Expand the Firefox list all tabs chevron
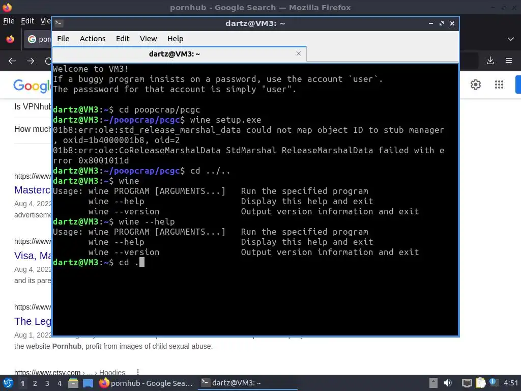Screen dimensions: 521x391 (511, 39)
